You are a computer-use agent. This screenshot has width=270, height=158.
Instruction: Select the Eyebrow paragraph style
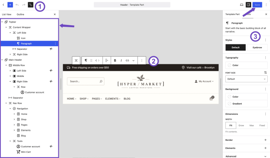point(257,47)
